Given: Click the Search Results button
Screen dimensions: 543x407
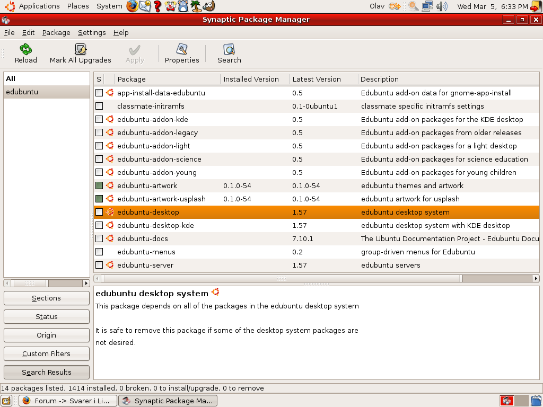Looking at the screenshot, I should pyautogui.click(x=47, y=372).
